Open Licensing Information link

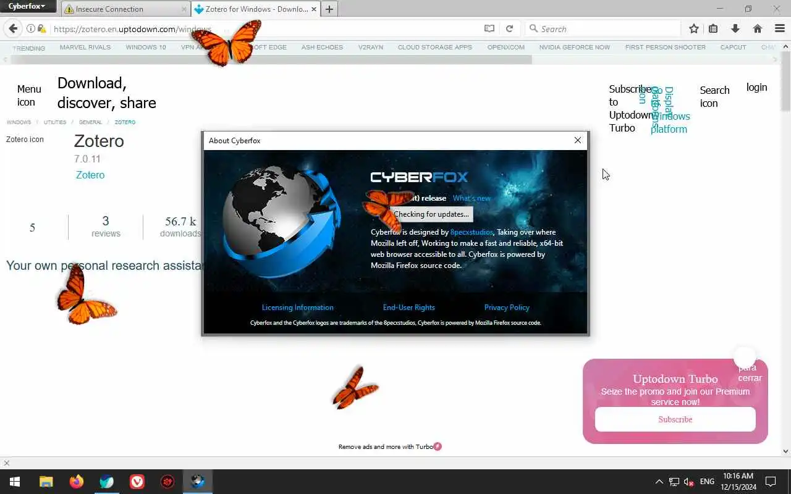point(297,308)
